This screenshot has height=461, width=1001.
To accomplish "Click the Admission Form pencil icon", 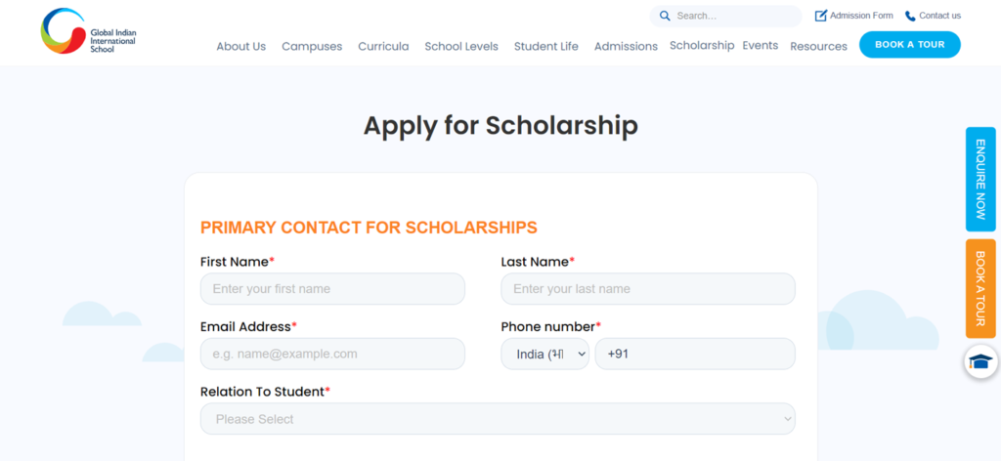I will pos(821,16).
